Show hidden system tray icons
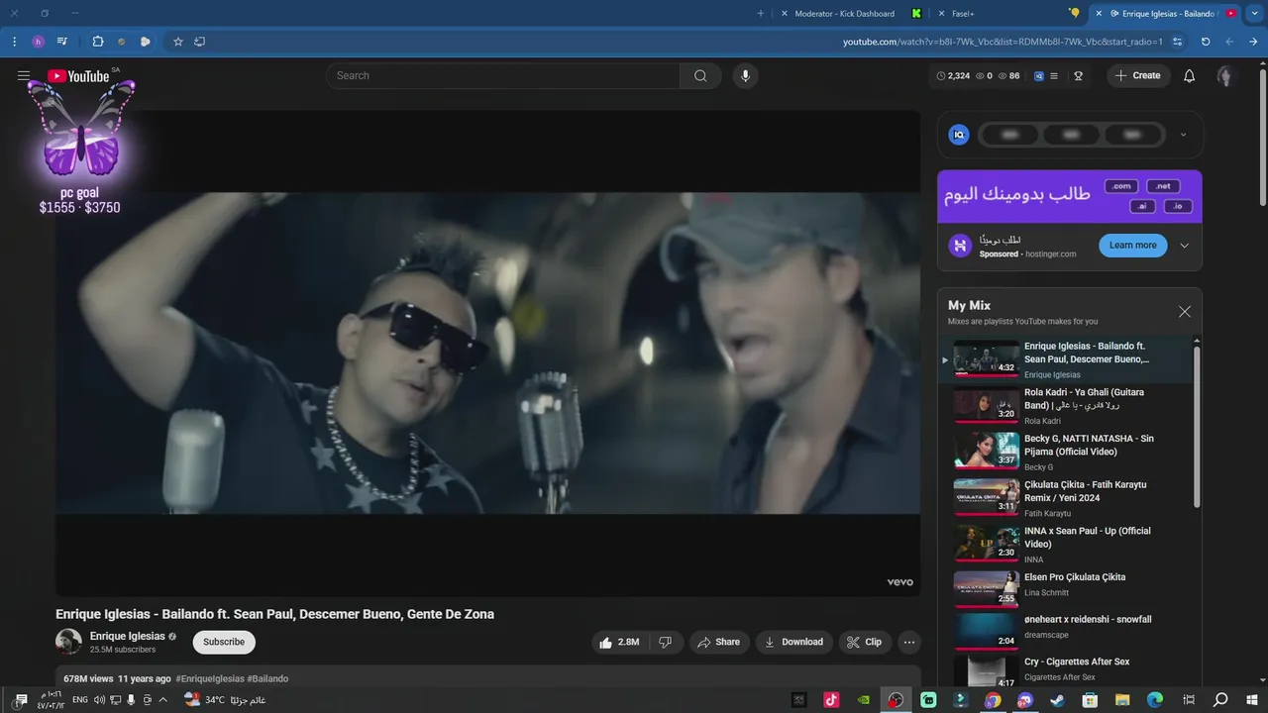Screen dimensions: 1268x713 pyautogui.click(x=163, y=700)
